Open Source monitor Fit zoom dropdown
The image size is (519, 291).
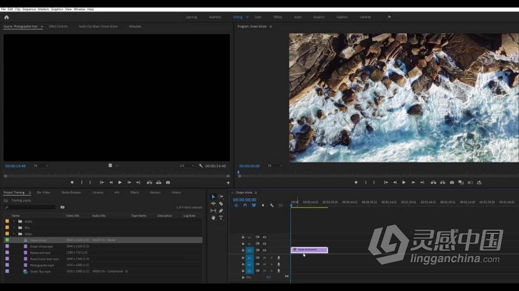pyautogui.click(x=42, y=166)
